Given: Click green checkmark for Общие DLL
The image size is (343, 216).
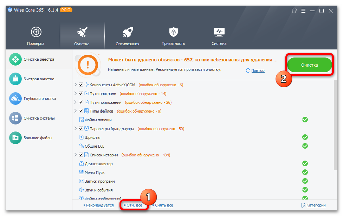Looking at the screenshot, I should tap(305, 146).
